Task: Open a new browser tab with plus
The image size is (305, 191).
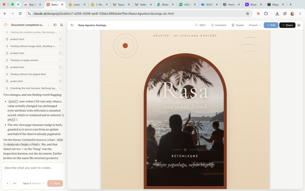Action: (291, 5)
